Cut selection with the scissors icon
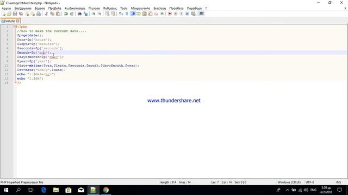Viewport: 348px width, 195px height. (46, 14)
